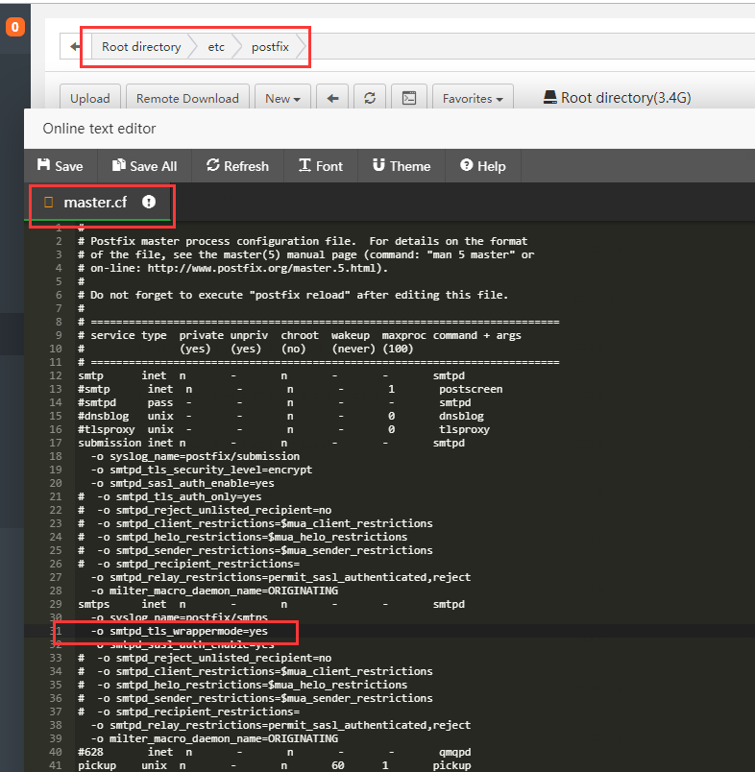Navigate to etc folder in breadcrumb

click(216, 47)
